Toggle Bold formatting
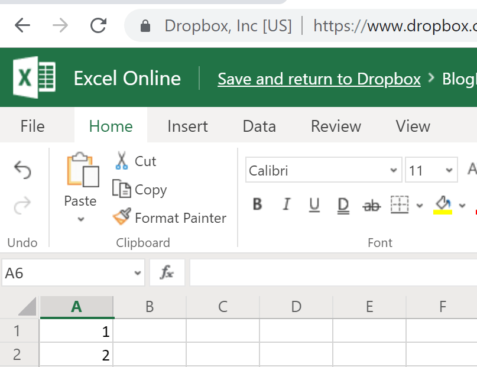477x367 pixels. click(x=257, y=204)
